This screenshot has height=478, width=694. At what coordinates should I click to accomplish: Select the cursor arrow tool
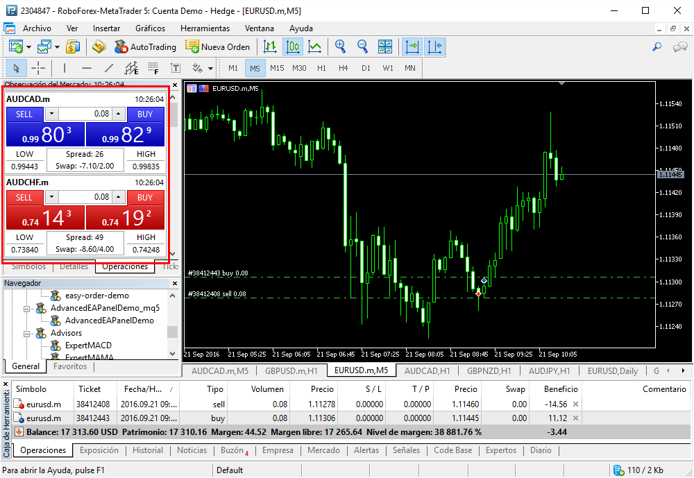pyautogui.click(x=17, y=68)
